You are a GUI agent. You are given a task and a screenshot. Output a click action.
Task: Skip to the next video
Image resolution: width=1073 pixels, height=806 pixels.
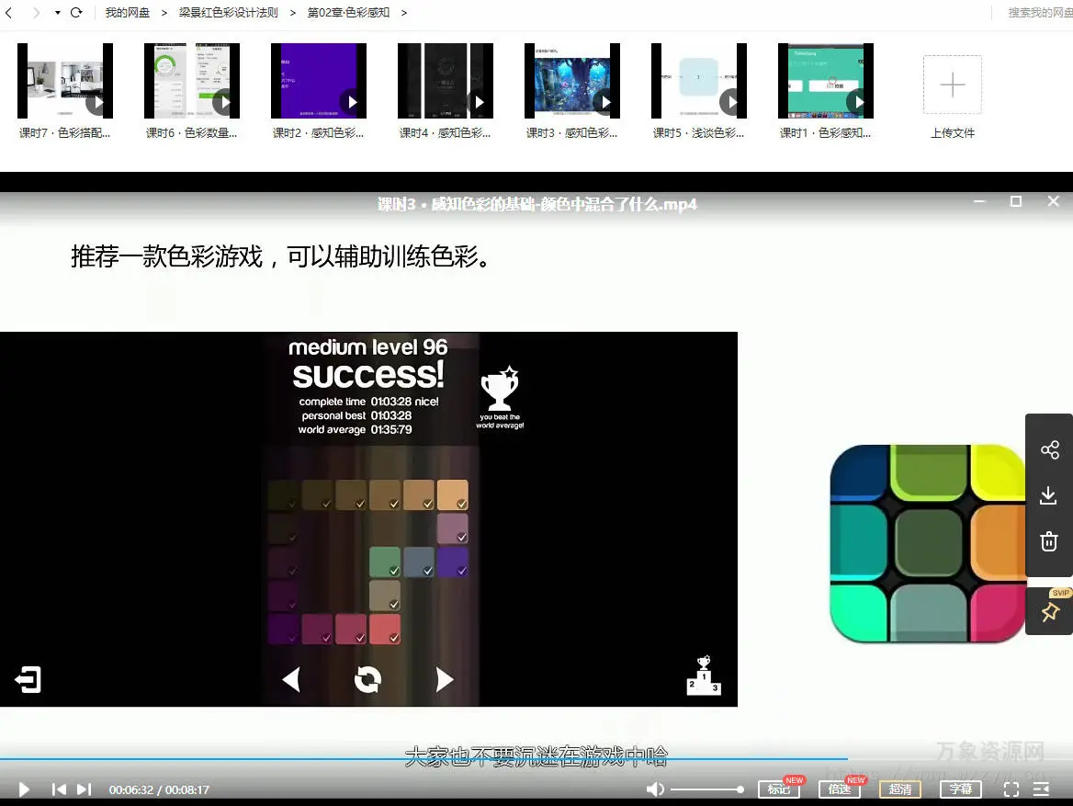tap(84, 789)
